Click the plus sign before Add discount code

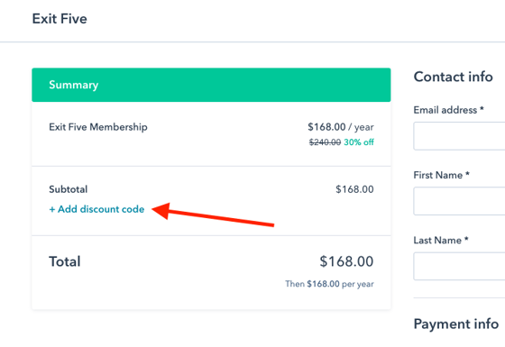(52, 209)
